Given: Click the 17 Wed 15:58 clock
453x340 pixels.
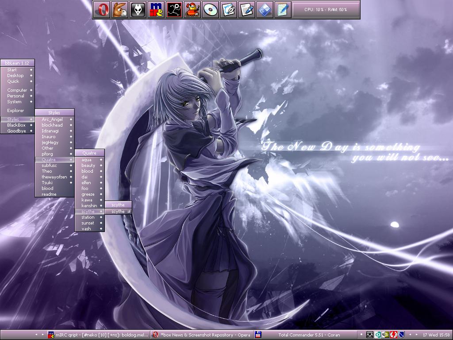Looking at the screenshot, I should (436, 335).
